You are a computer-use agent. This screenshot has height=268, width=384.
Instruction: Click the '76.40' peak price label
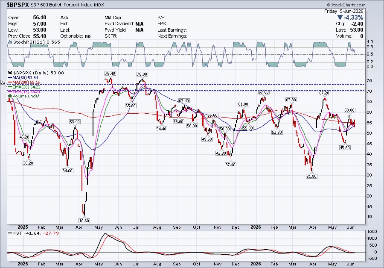pyautogui.click(x=110, y=74)
